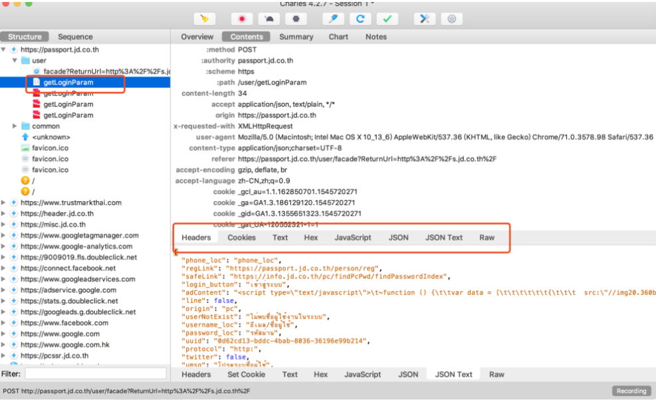Expand the https://header.jd.co.th node
This screenshot has height=400, width=656.
coord(3,213)
